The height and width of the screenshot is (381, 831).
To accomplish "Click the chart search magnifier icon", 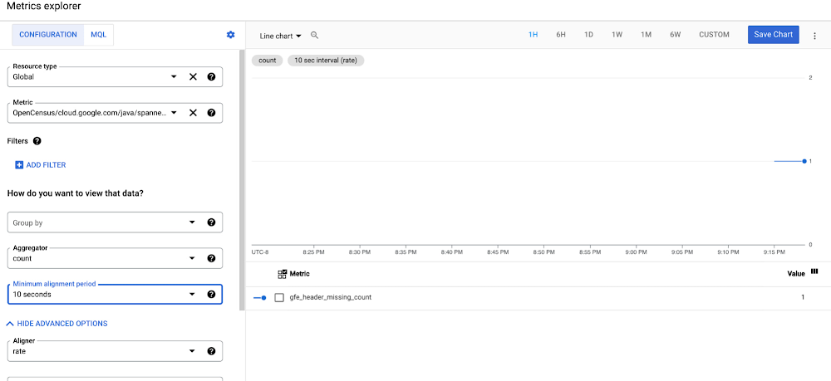I will click(315, 36).
